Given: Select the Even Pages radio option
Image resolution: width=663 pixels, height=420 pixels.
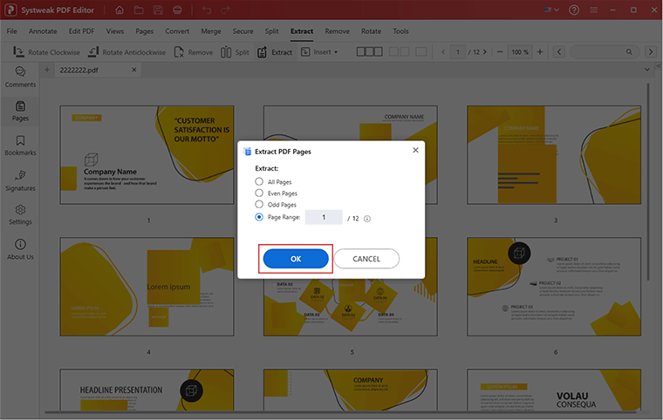Looking at the screenshot, I should (259, 193).
